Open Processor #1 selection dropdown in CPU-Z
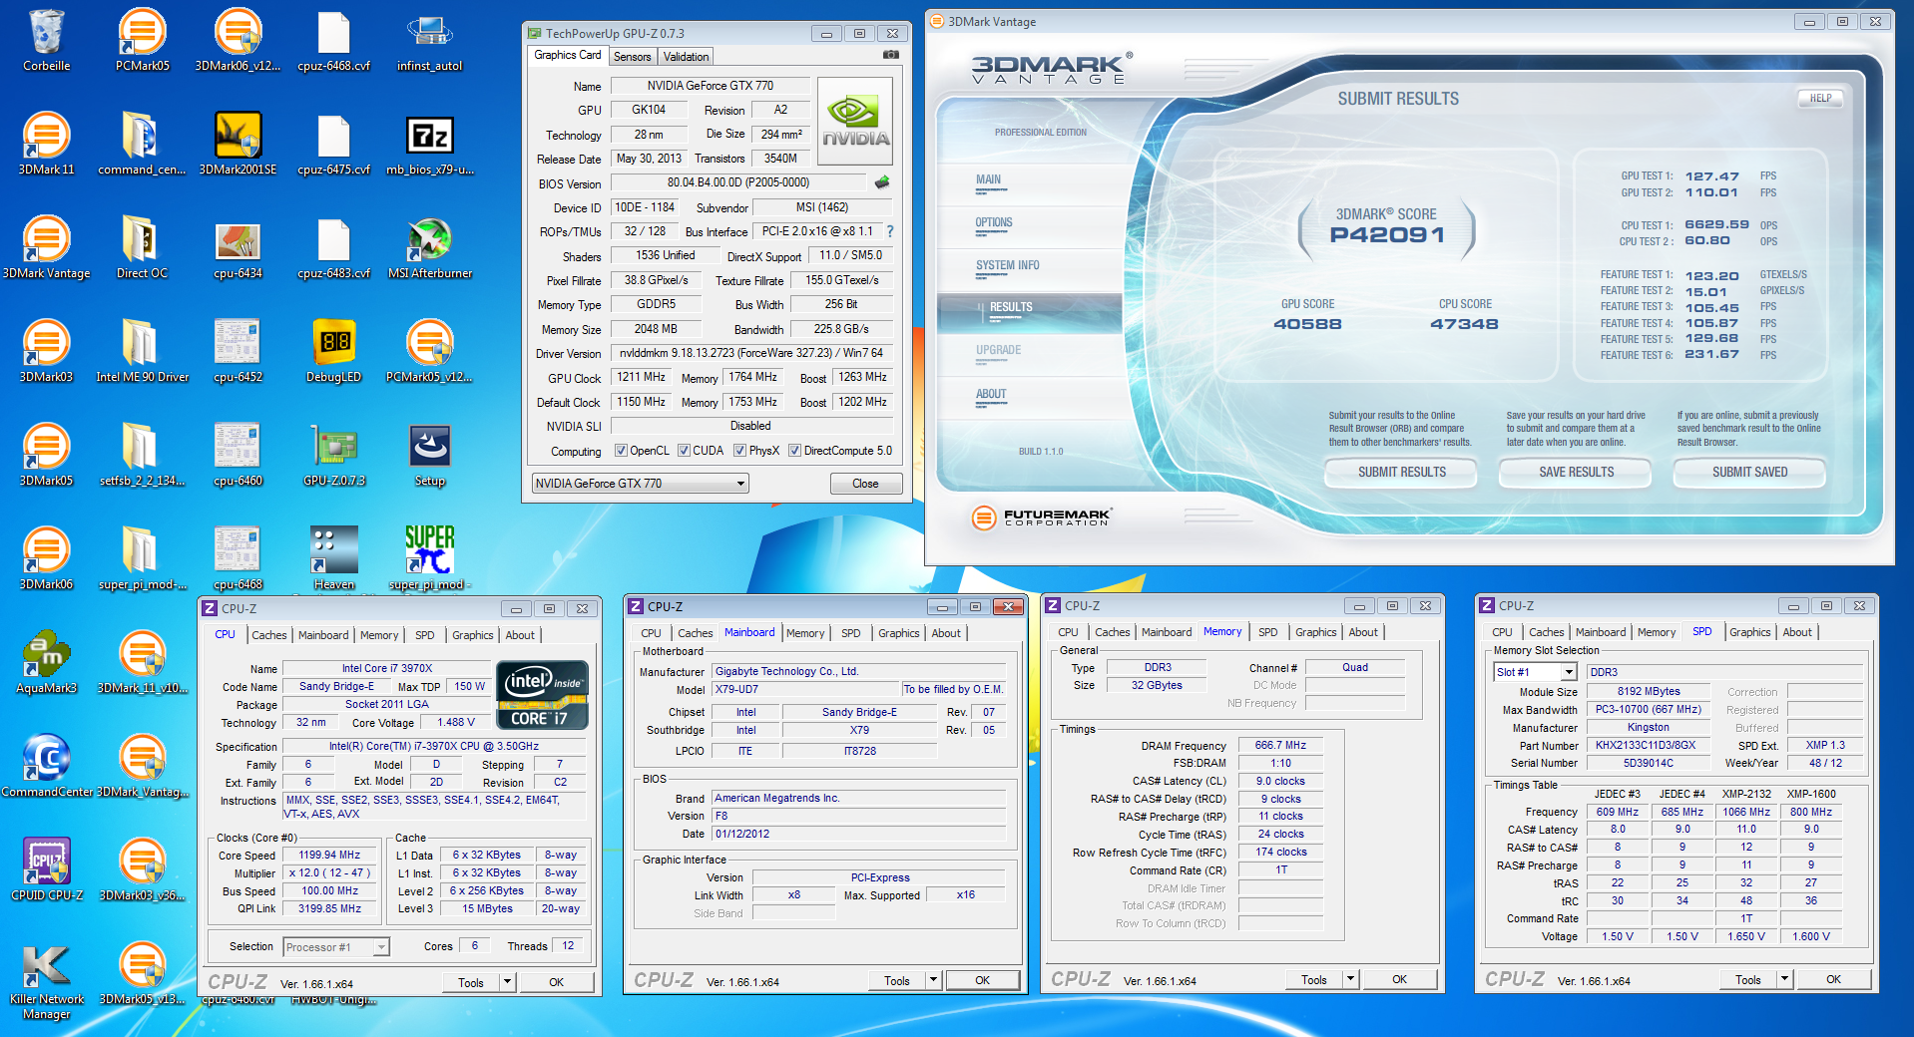Viewport: 1914px width, 1037px height. 335,947
